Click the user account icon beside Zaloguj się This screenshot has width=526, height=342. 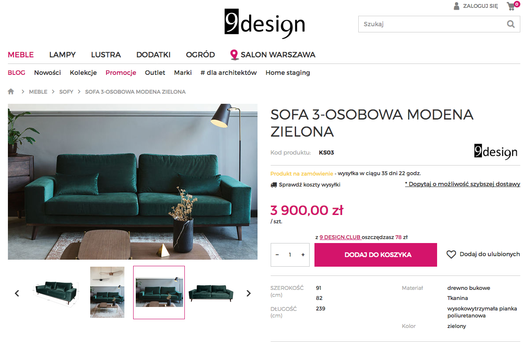point(456,6)
